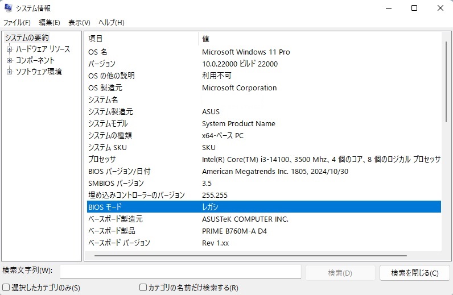Select the ベースボード製品 row
The height and width of the screenshot is (295, 453).
(x=264, y=231)
